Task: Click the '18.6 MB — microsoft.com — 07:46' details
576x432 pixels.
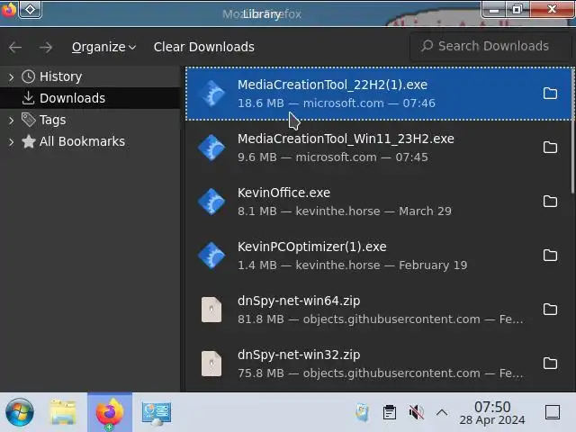Action: point(337,103)
